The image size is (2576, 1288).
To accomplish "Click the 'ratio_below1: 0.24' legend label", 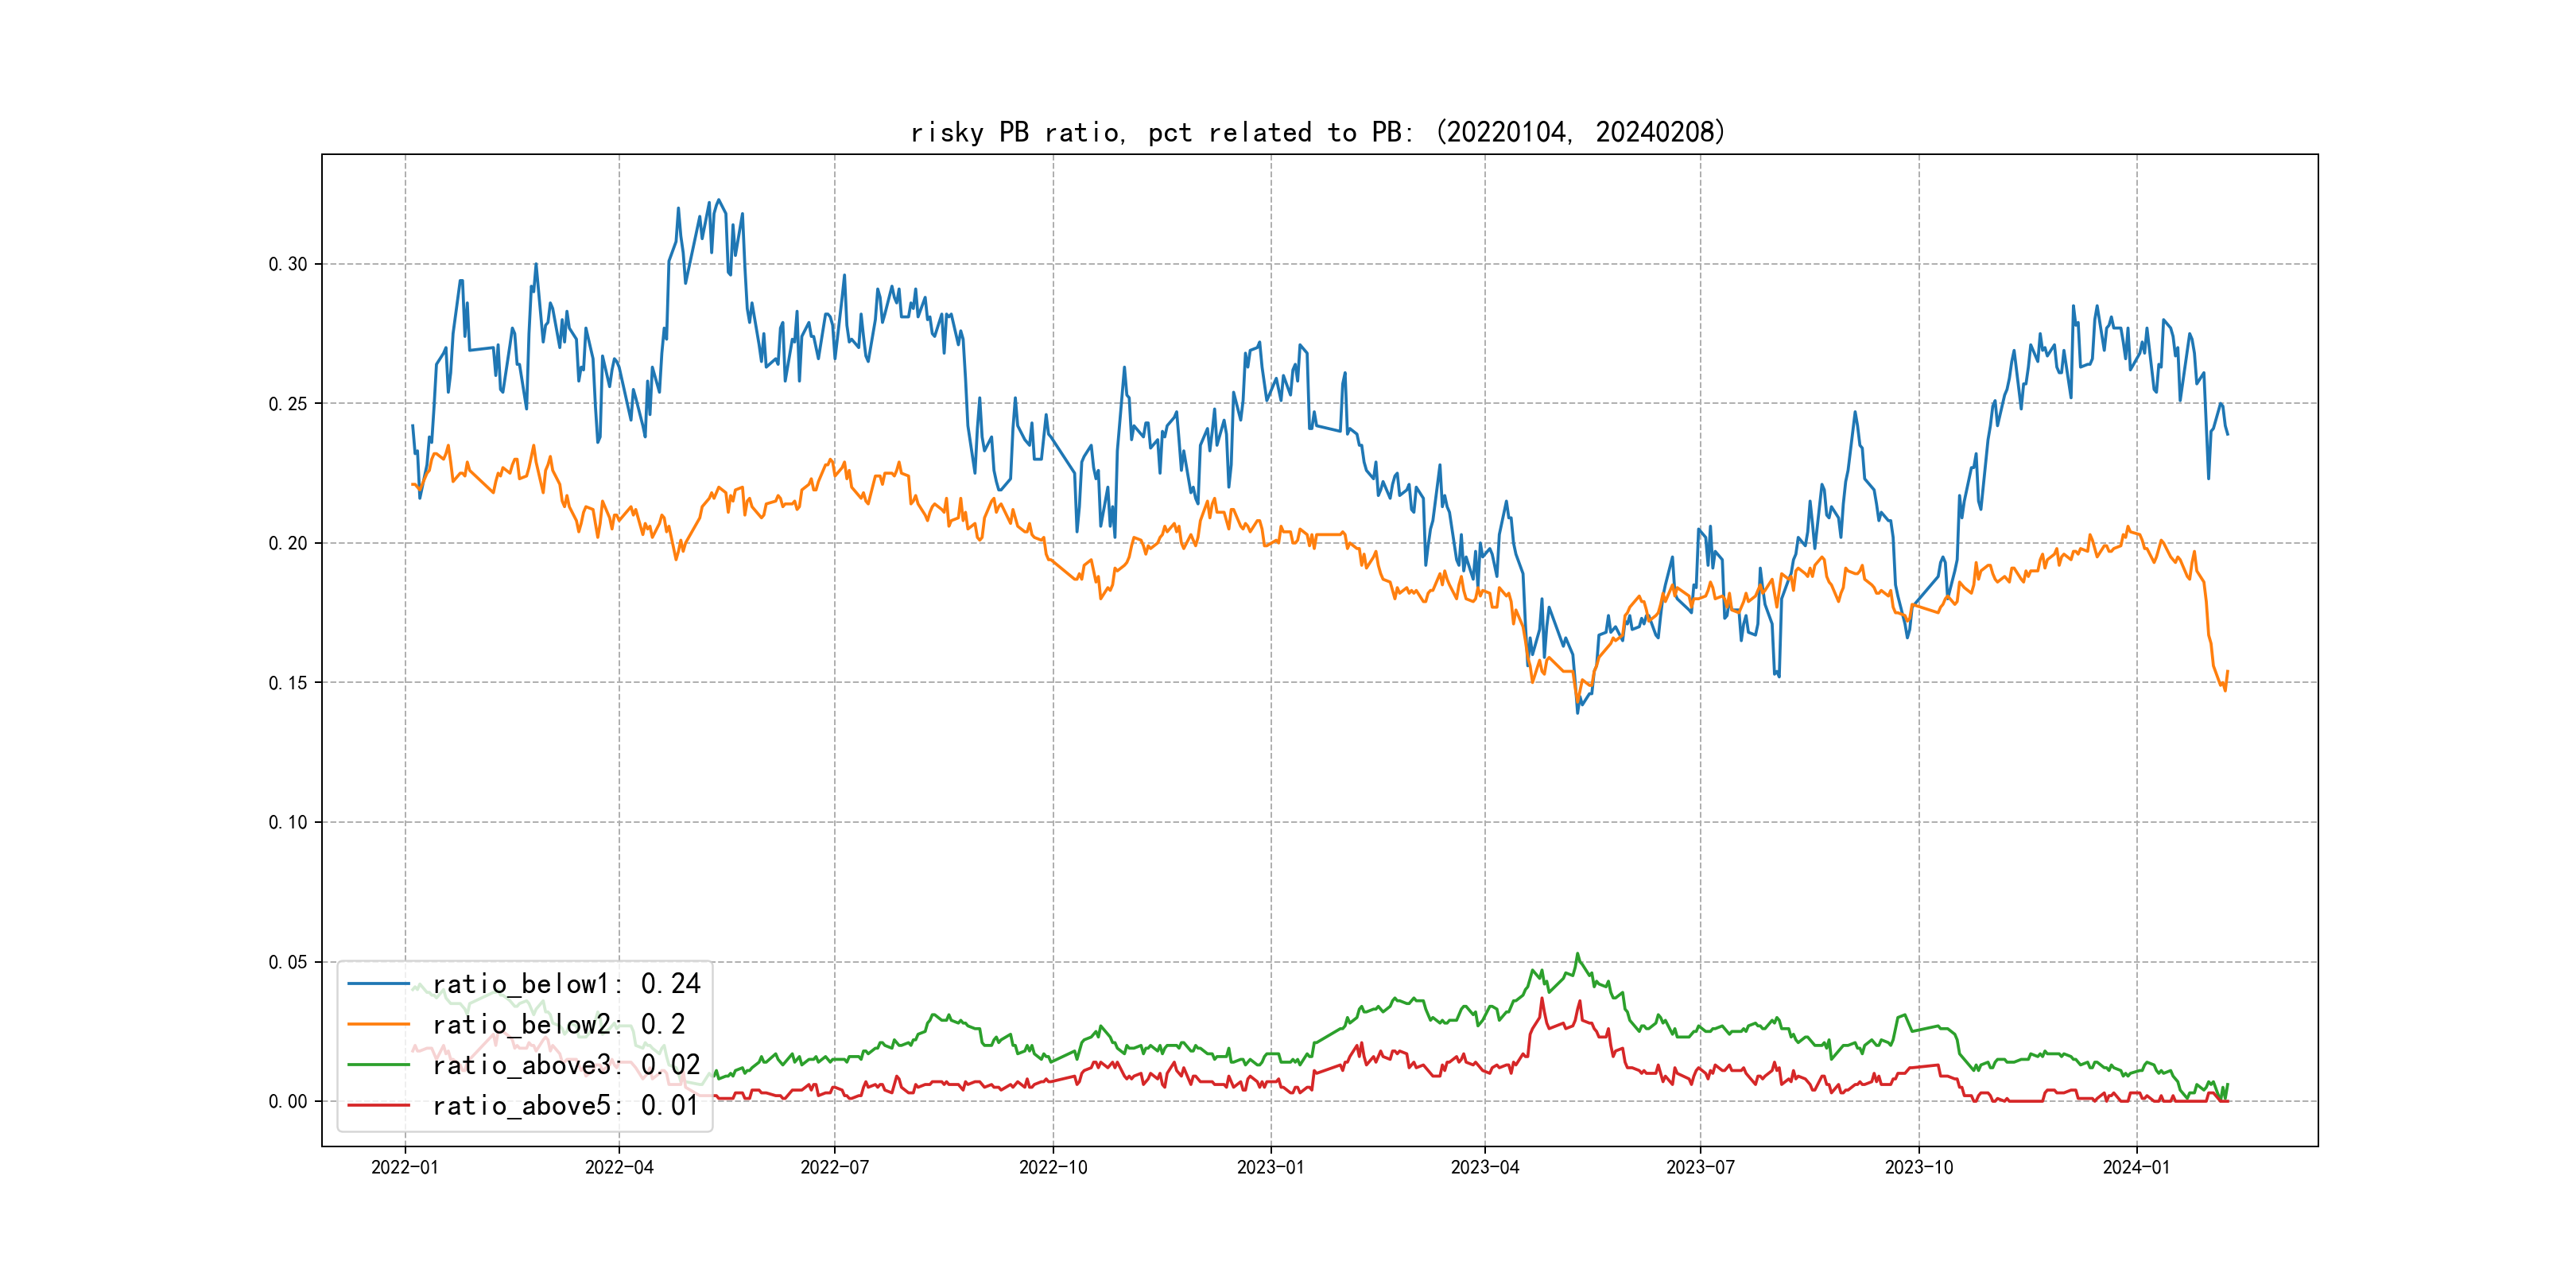I will pos(566,984).
